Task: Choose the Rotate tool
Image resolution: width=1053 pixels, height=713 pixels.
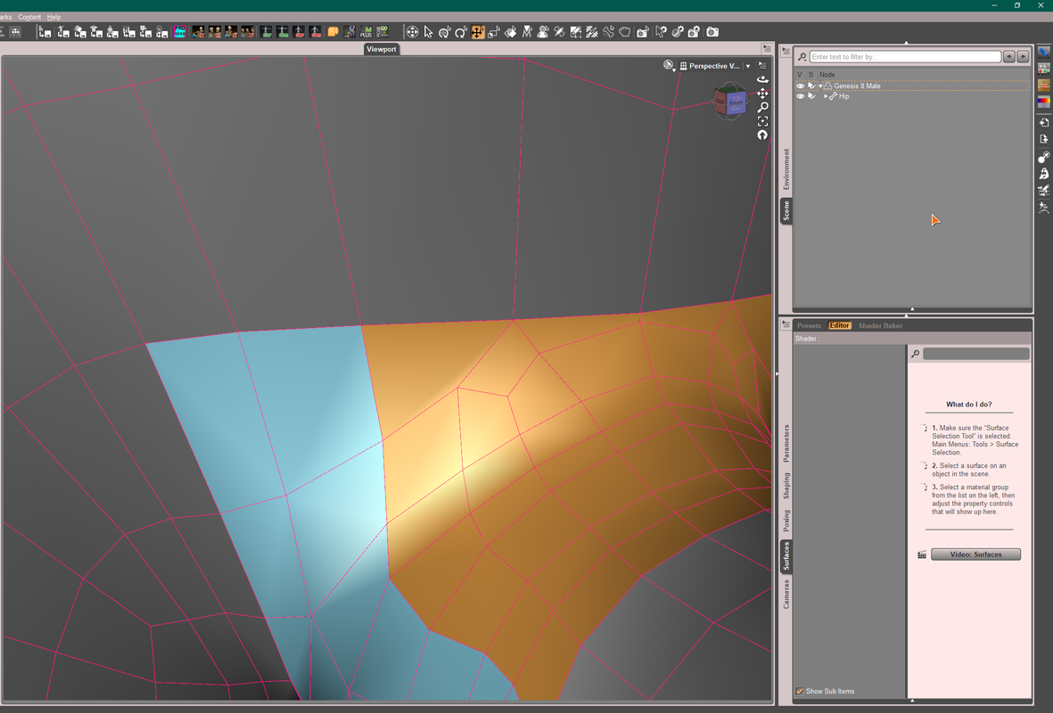Action: click(461, 31)
